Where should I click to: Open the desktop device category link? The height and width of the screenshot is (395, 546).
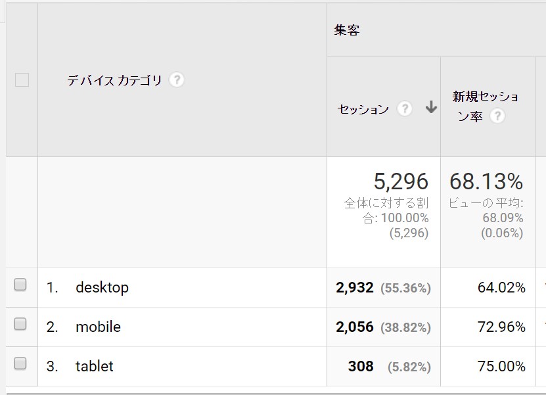point(102,288)
